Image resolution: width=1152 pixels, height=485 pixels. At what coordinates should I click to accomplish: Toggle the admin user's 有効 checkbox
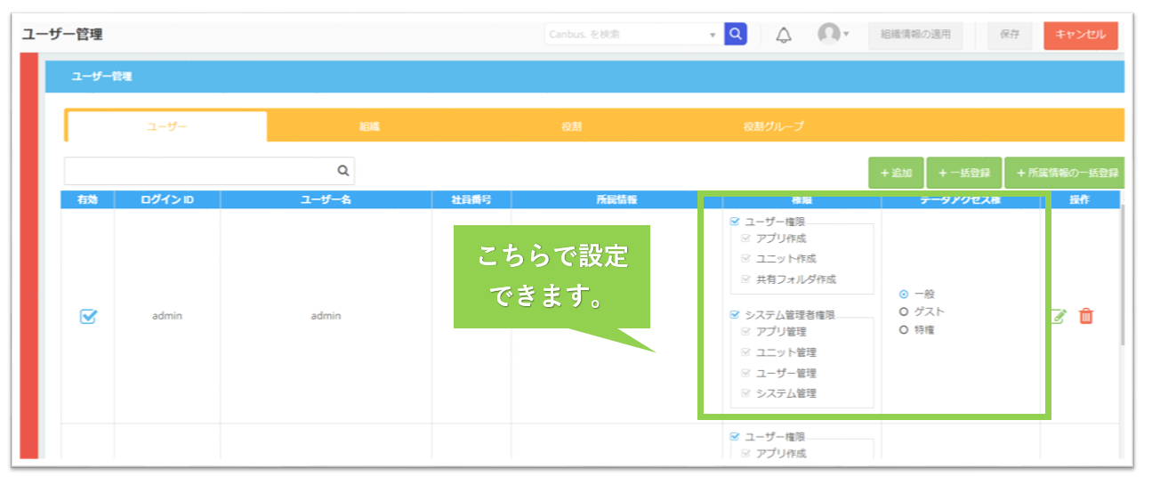point(88,316)
